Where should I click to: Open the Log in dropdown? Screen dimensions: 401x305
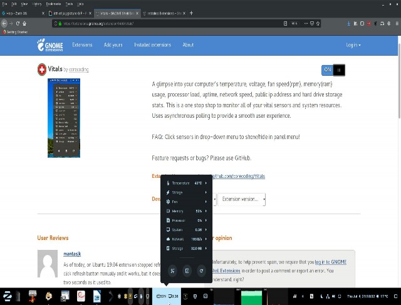pos(353,45)
